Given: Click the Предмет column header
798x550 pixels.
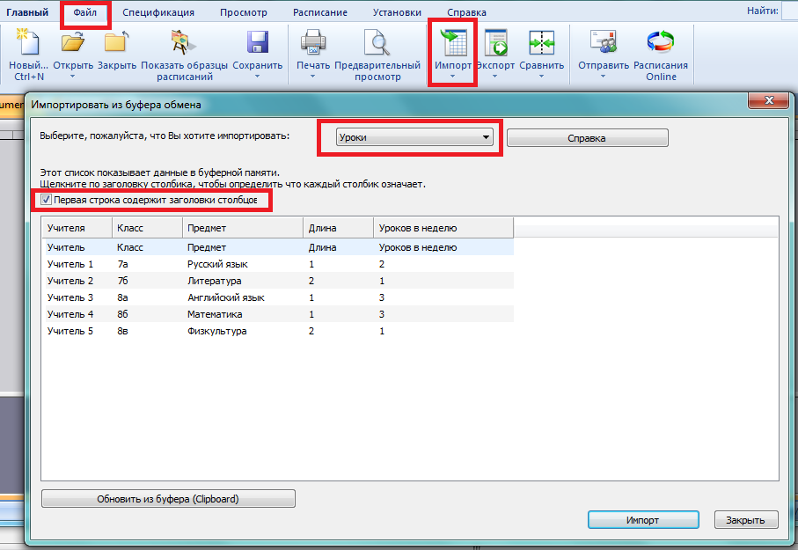Looking at the screenshot, I should [241, 228].
